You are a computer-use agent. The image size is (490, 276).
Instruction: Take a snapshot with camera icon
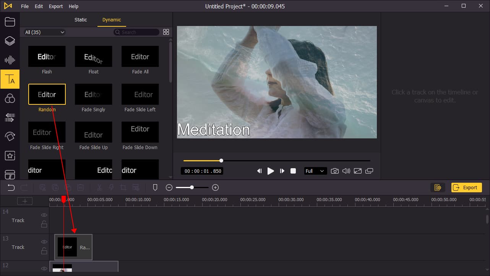click(335, 171)
